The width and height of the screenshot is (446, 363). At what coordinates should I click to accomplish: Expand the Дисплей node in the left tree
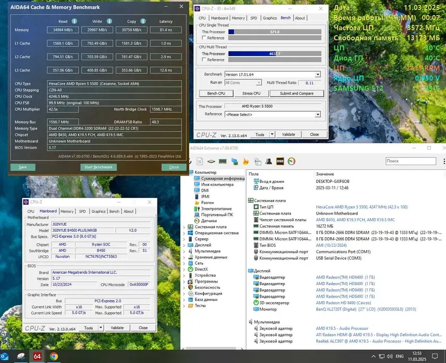[183, 245]
